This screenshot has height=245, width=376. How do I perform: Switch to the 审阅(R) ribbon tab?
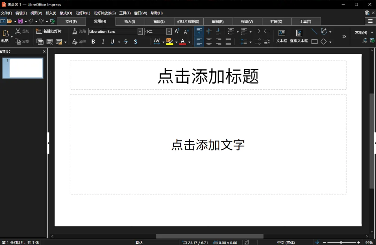(218, 22)
